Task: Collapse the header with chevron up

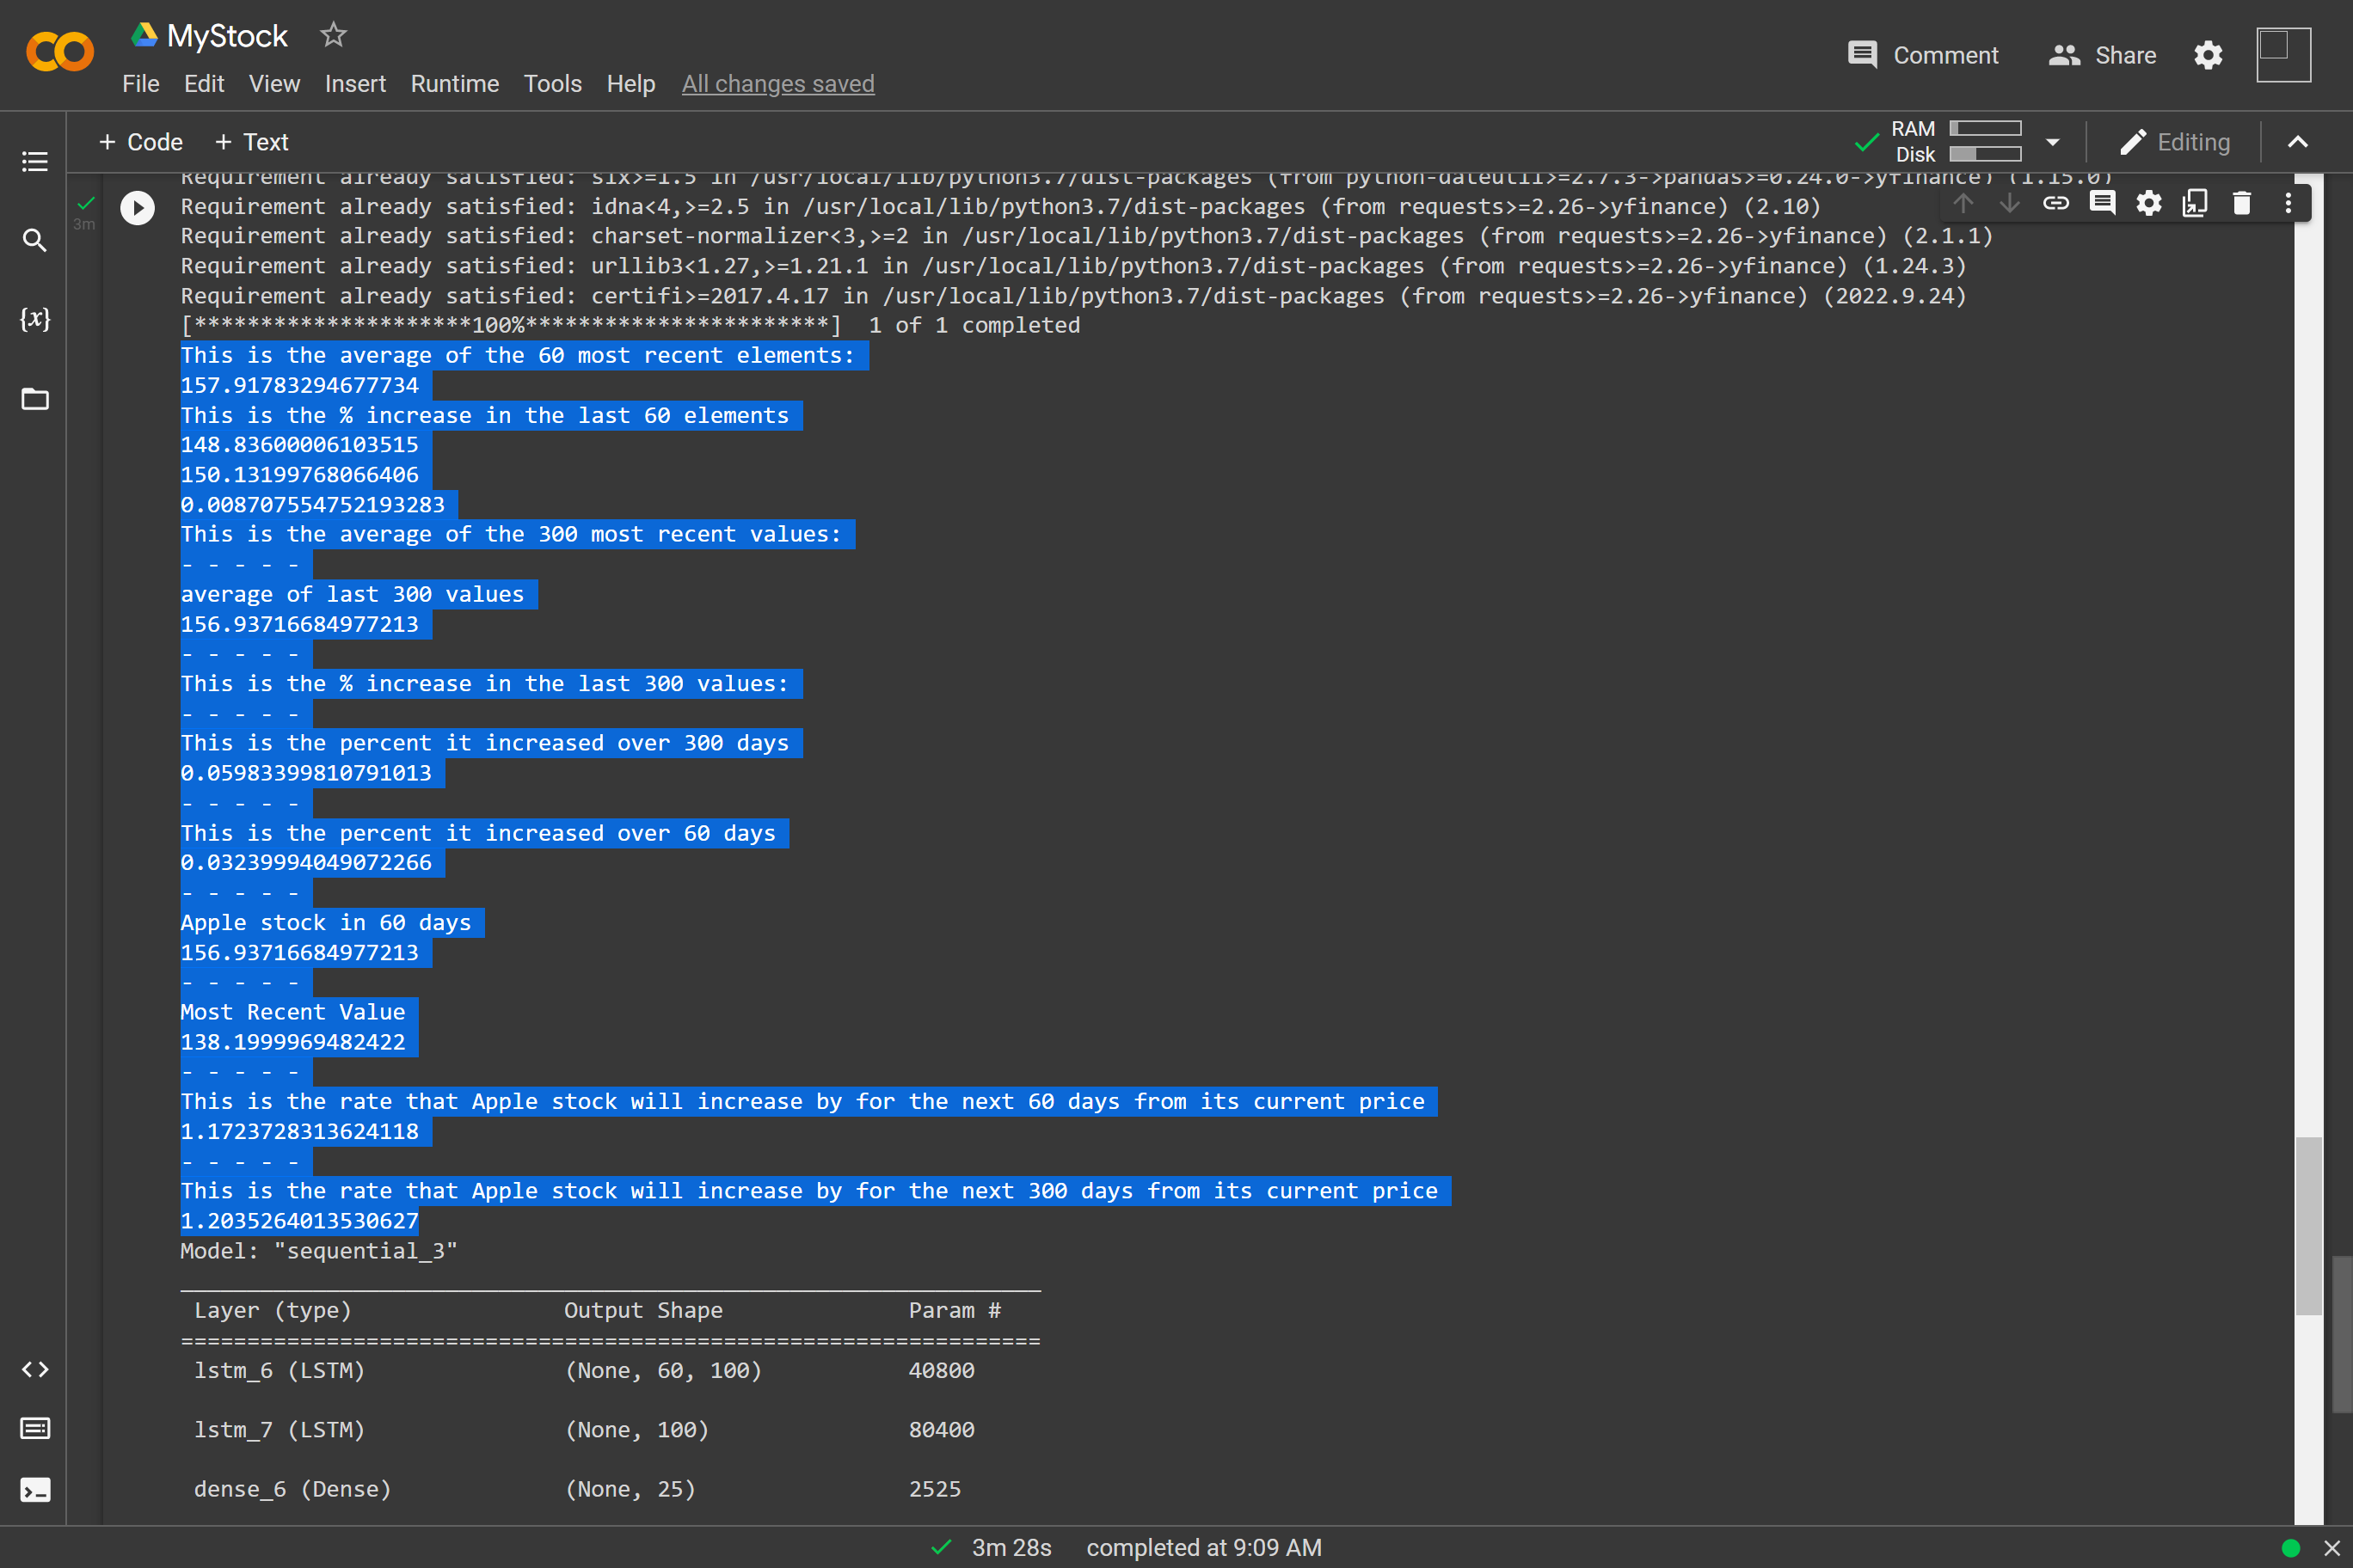Action: [2298, 142]
